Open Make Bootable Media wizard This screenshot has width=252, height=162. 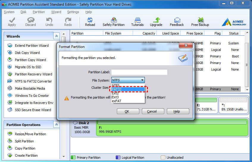point(26,88)
